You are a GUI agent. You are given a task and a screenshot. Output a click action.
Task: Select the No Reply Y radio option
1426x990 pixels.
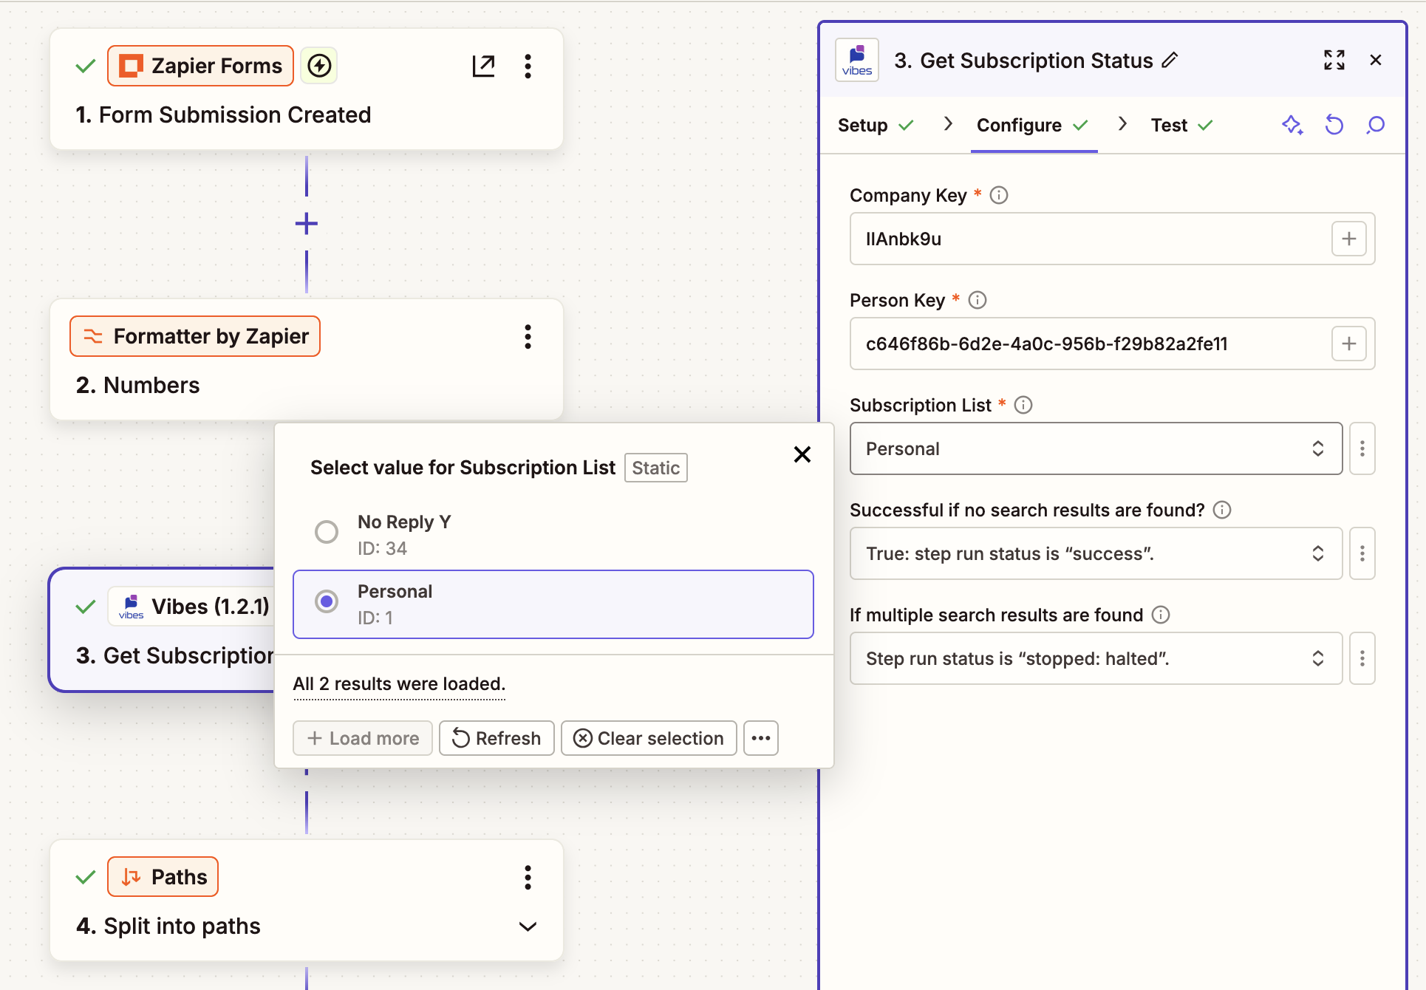[x=327, y=532]
